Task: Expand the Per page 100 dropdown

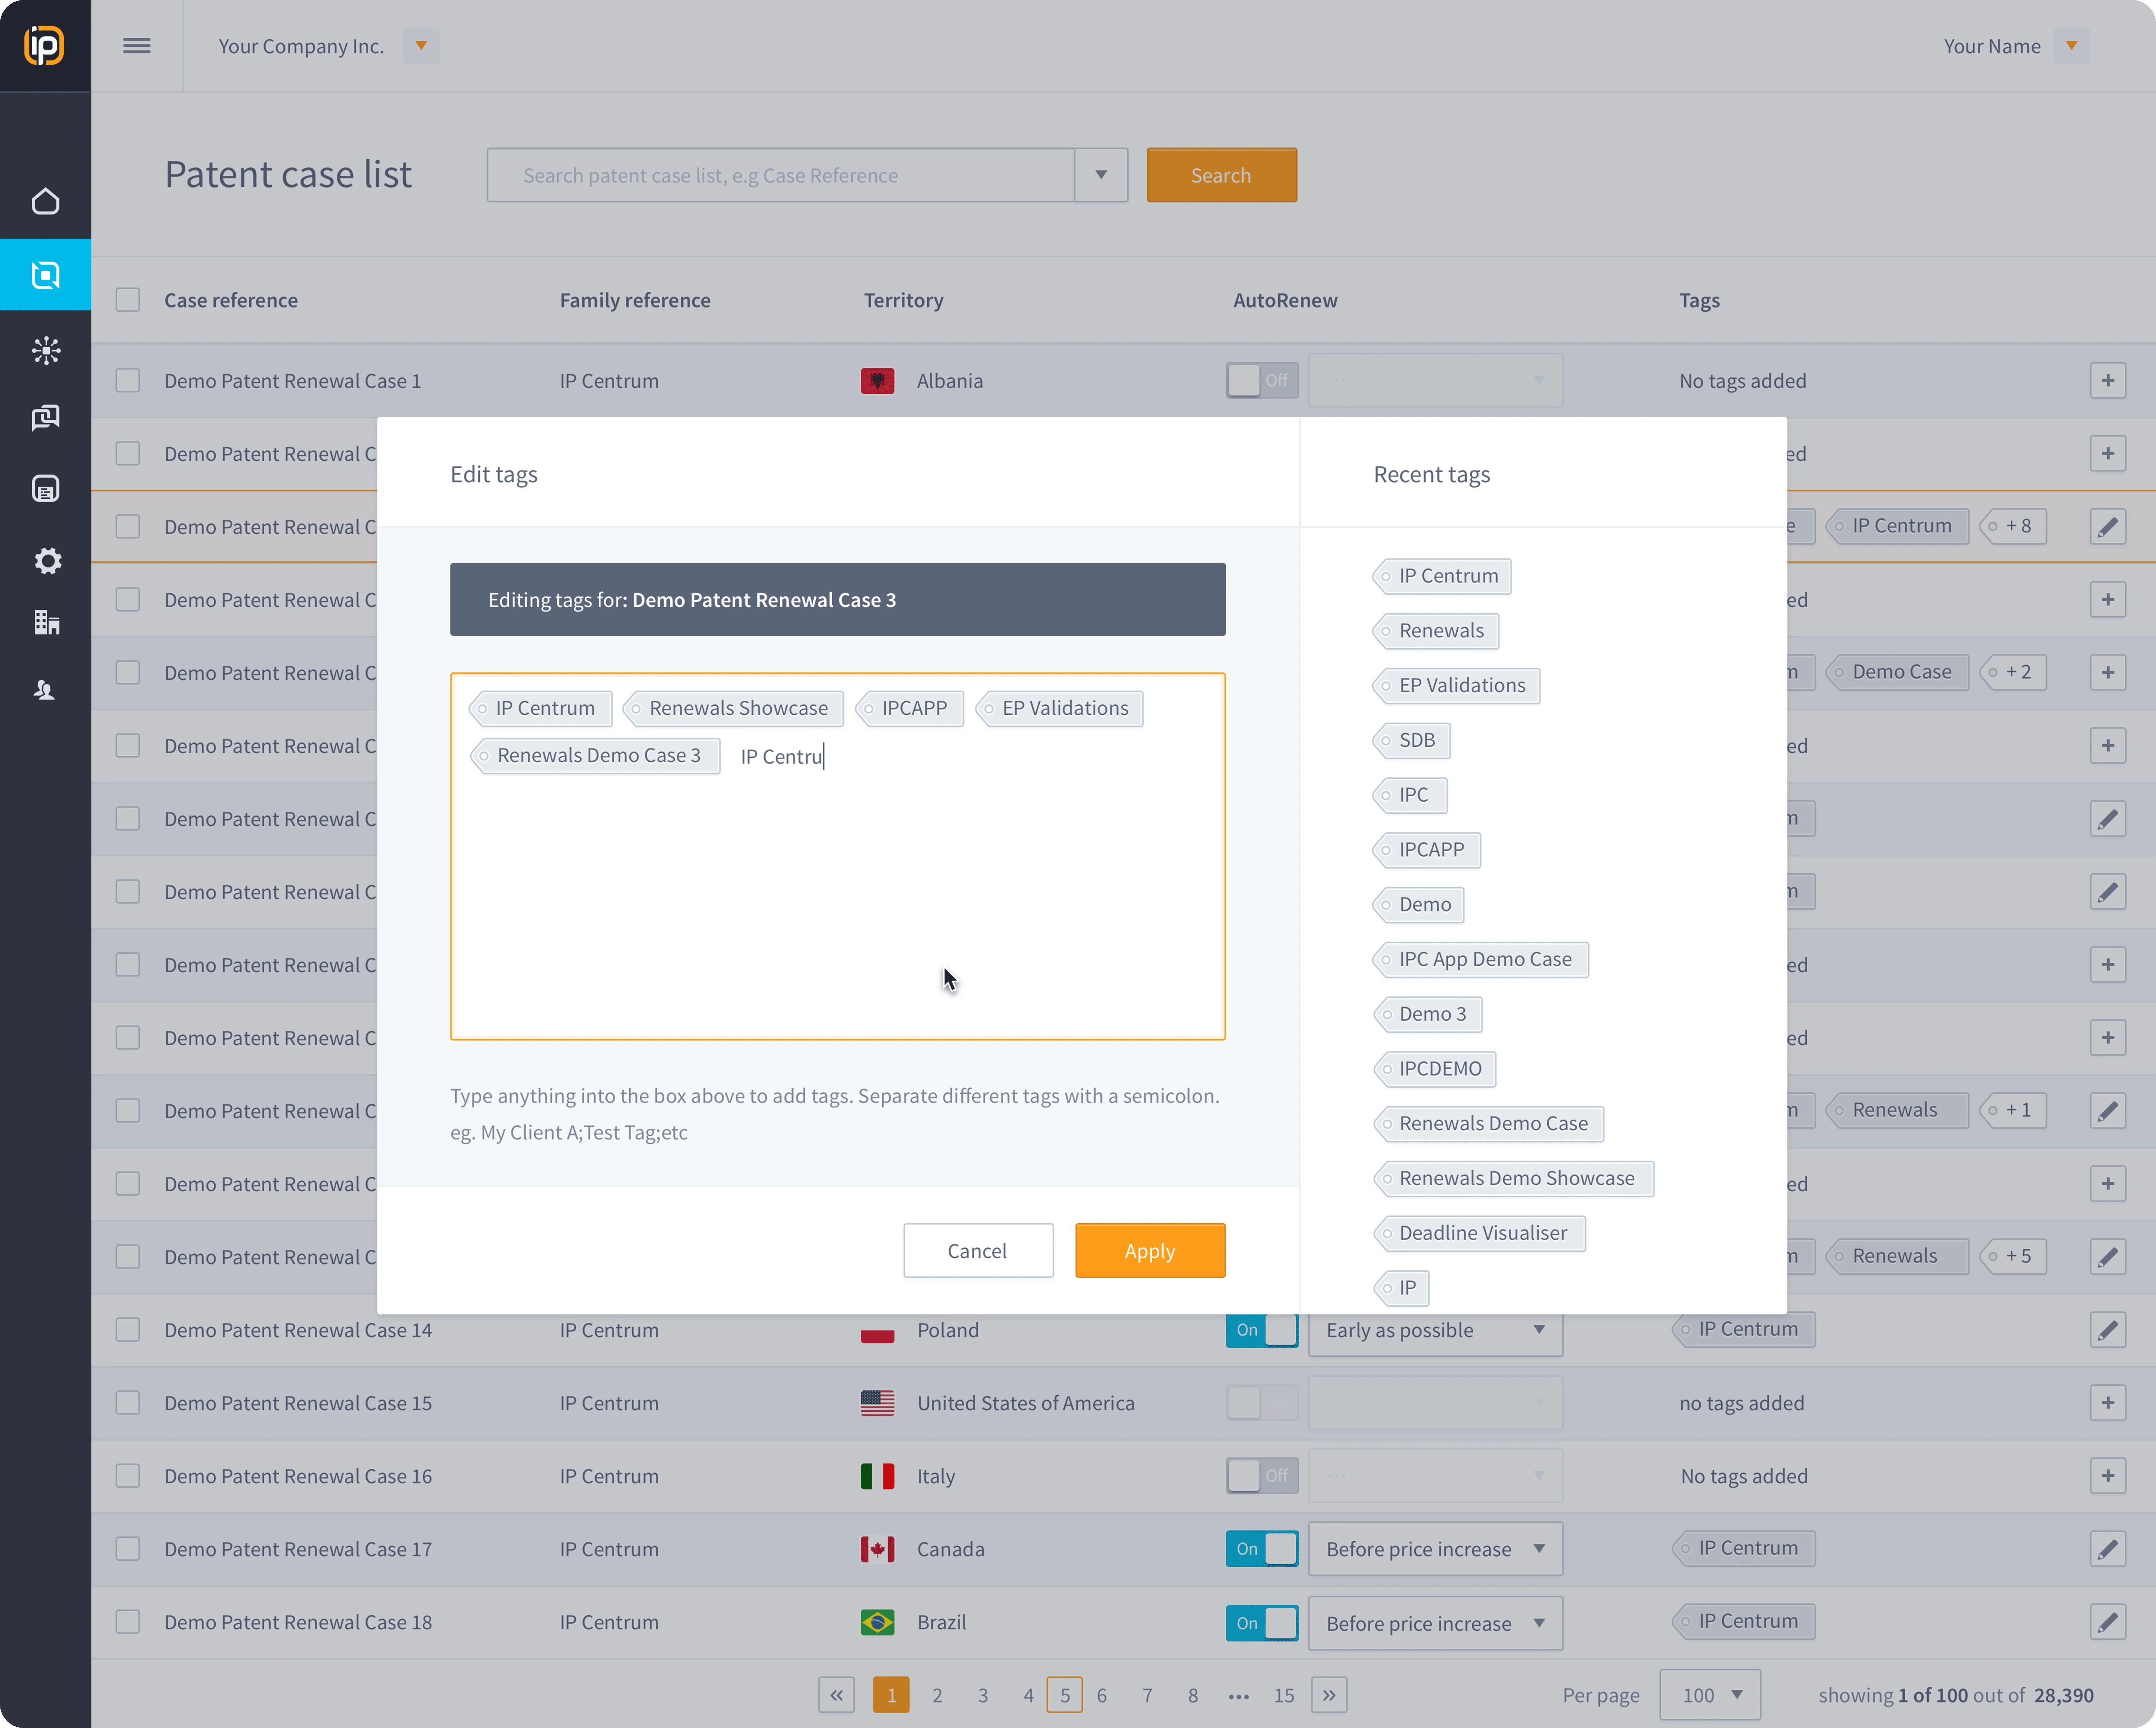Action: pos(1709,1695)
